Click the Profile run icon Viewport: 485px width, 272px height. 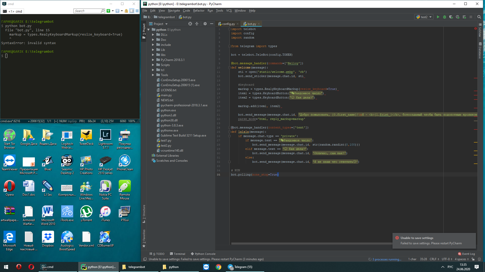(457, 17)
